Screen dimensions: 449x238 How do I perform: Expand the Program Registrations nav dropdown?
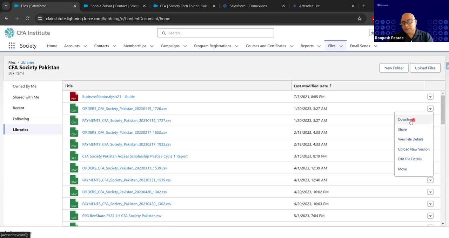tap(237, 46)
